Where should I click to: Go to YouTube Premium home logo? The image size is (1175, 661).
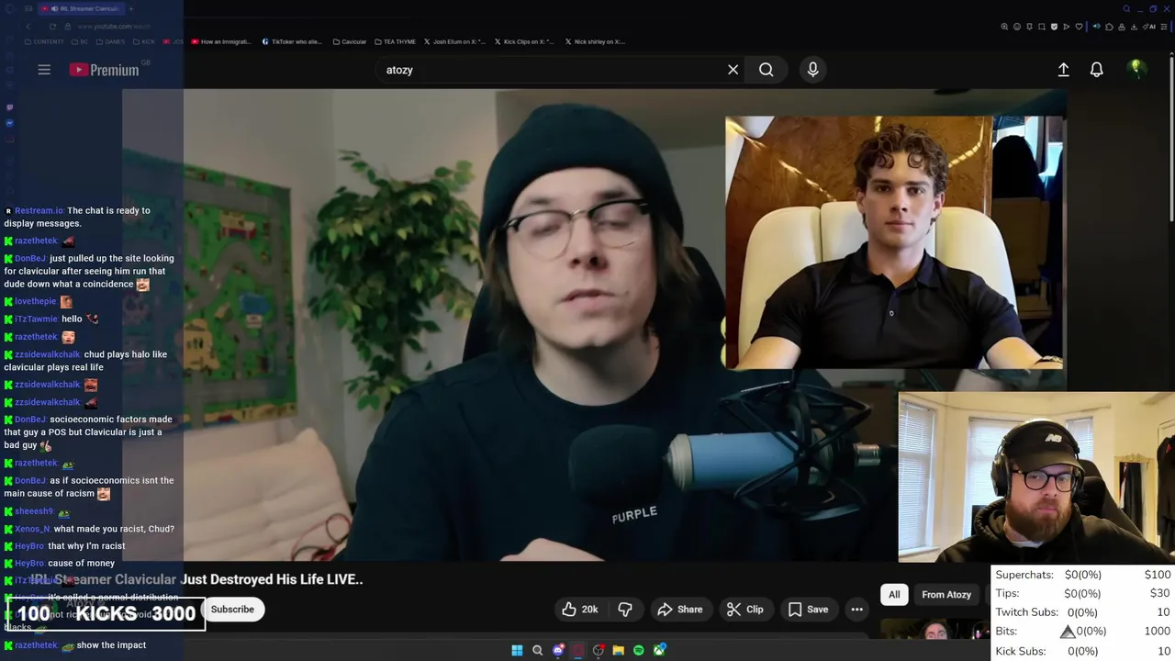coord(104,70)
